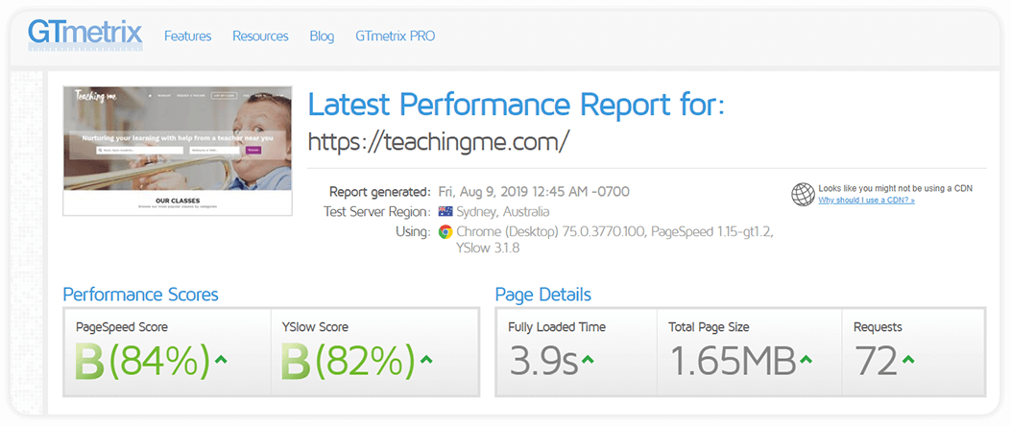Click the 'PageSpeed Score' label

point(122,327)
